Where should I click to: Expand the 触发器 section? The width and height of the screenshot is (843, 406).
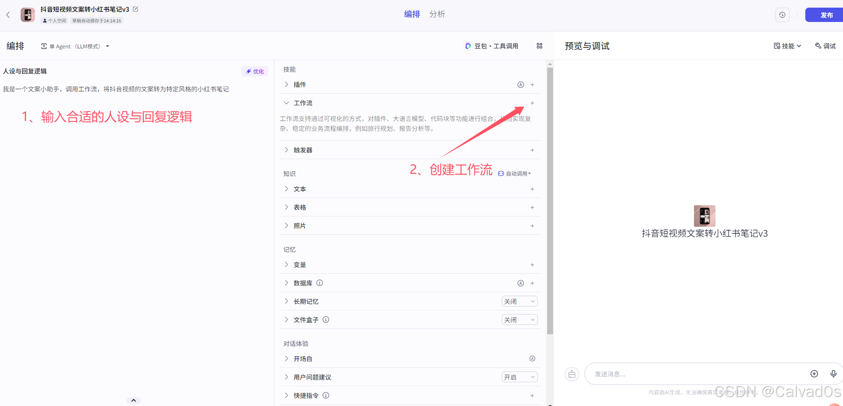click(286, 150)
